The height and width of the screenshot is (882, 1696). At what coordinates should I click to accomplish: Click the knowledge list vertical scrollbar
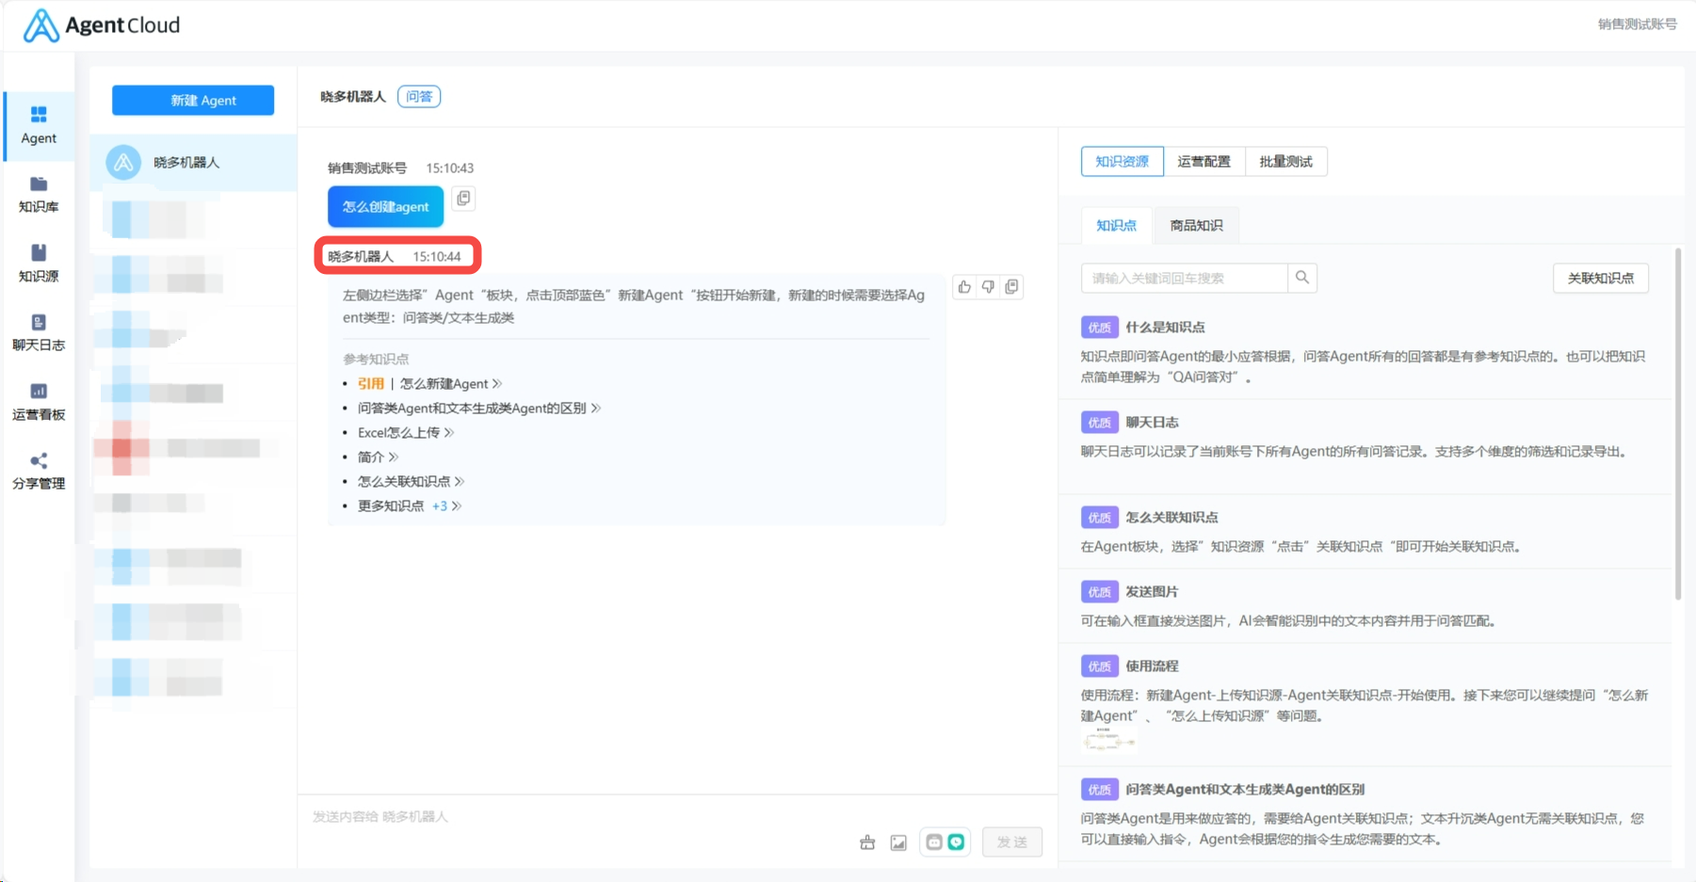coord(1678,424)
